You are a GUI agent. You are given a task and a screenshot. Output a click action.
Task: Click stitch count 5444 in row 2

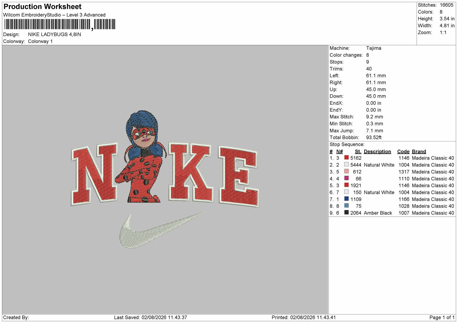point(356,165)
